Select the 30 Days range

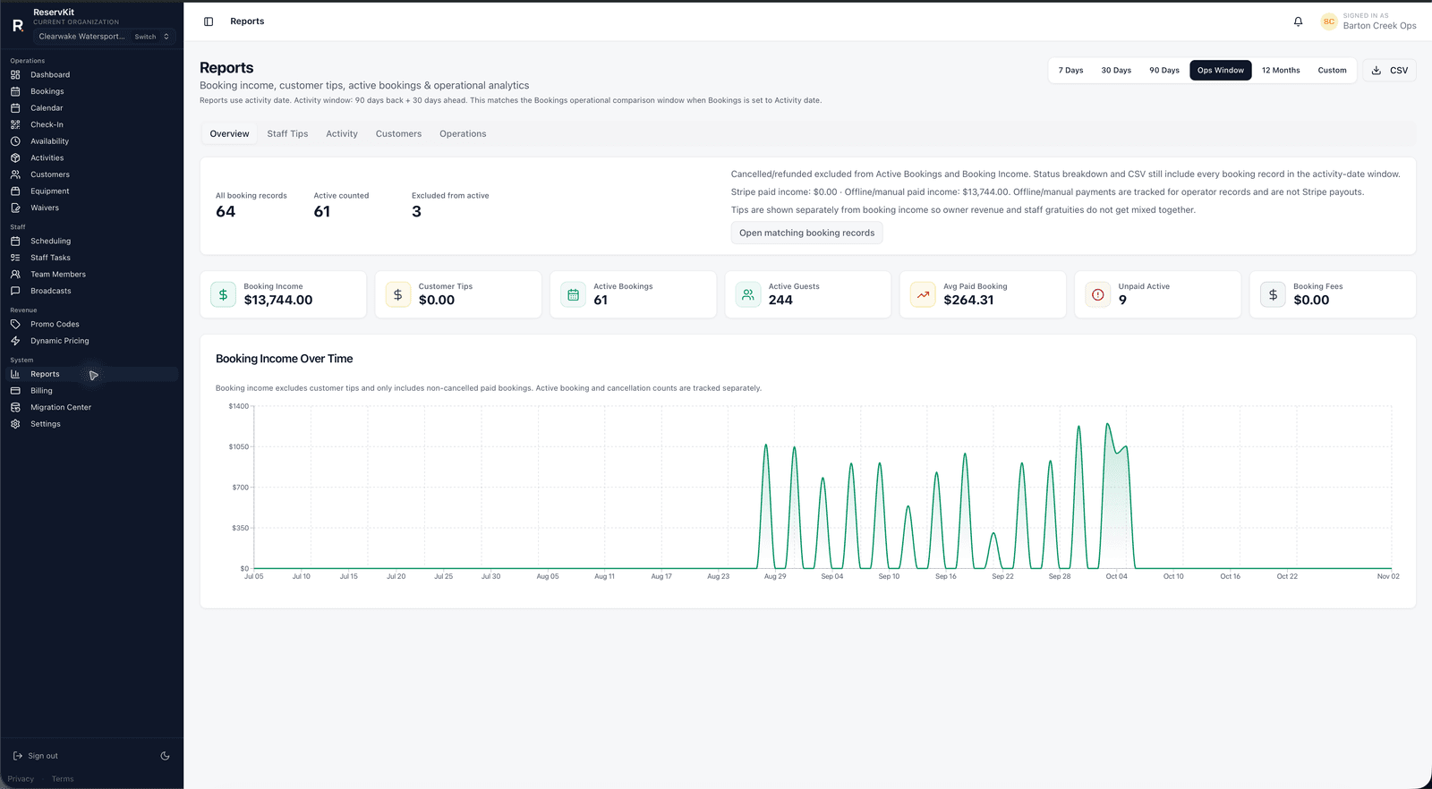(1116, 71)
